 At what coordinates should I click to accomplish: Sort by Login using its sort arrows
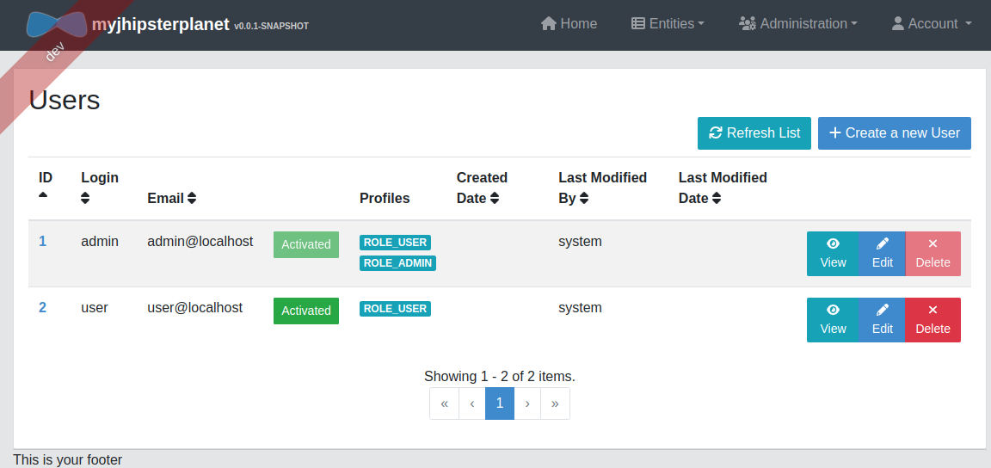85,198
